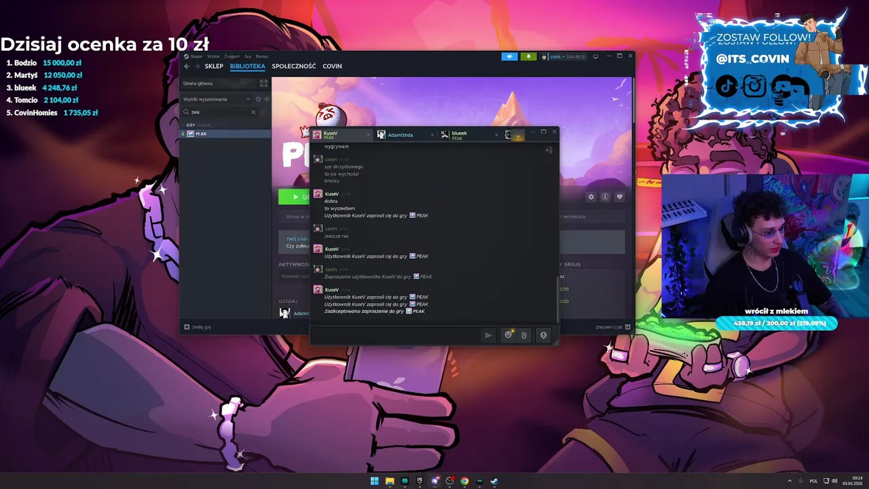Open PEAK game settings gear icon
869x489 pixels.
pyautogui.click(x=591, y=197)
